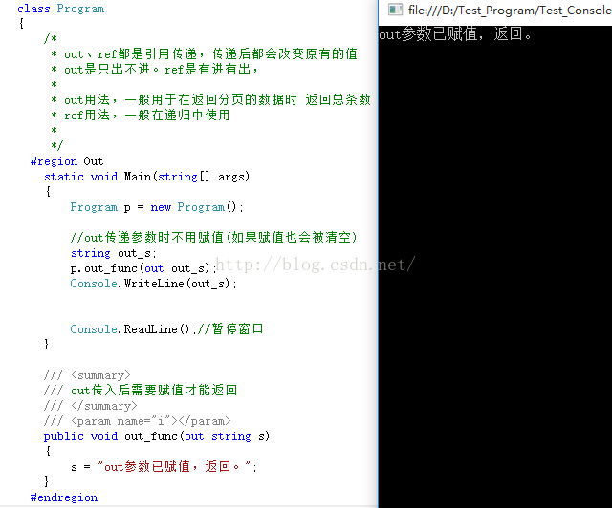This screenshot has width=612, height=508.
Task: Click the '/// <summary>' opening tag
Action: pos(87,375)
